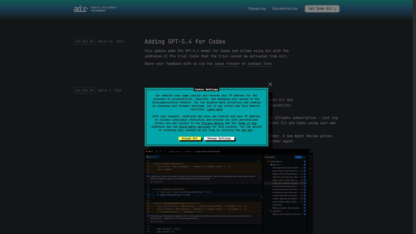Open the Documentation nav item
This screenshot has width=416, height=234.
click(285, 9)
